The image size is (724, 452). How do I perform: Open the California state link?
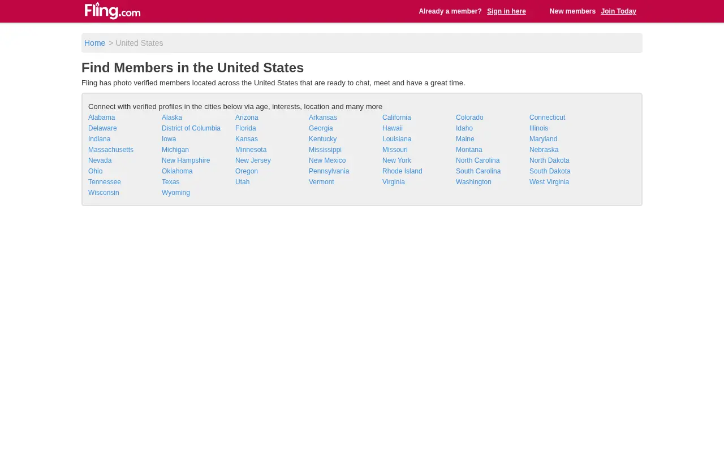(397, 118)
